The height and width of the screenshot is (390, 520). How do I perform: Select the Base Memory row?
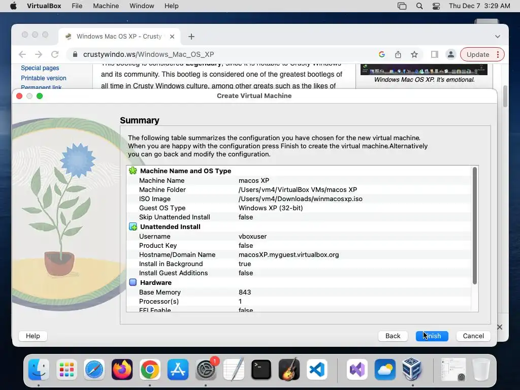point(299,292)
